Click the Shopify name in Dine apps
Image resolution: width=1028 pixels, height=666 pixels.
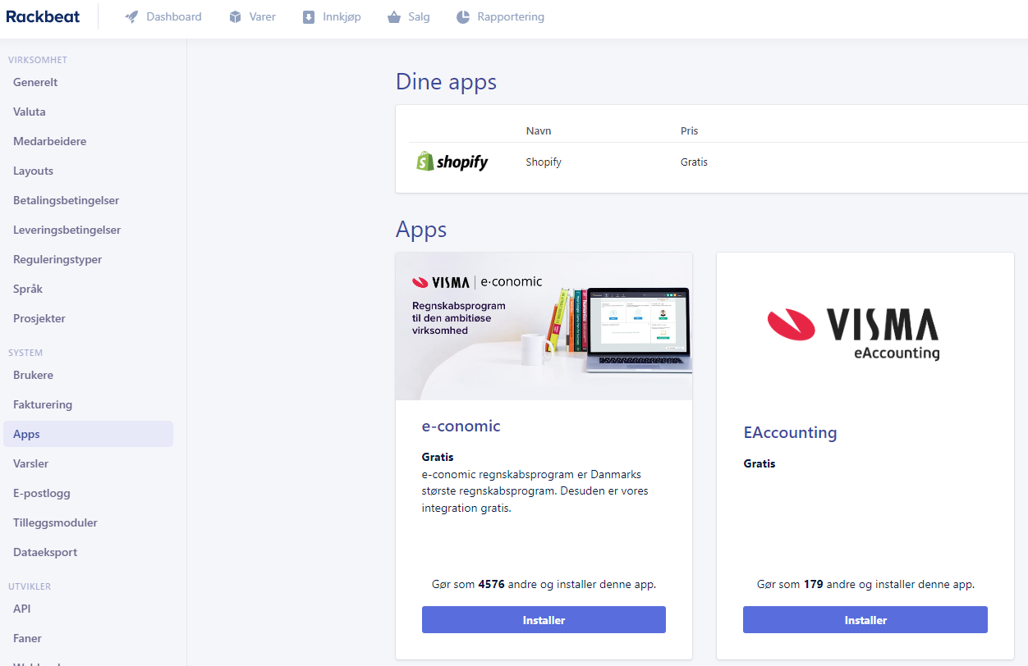[544, 162]
